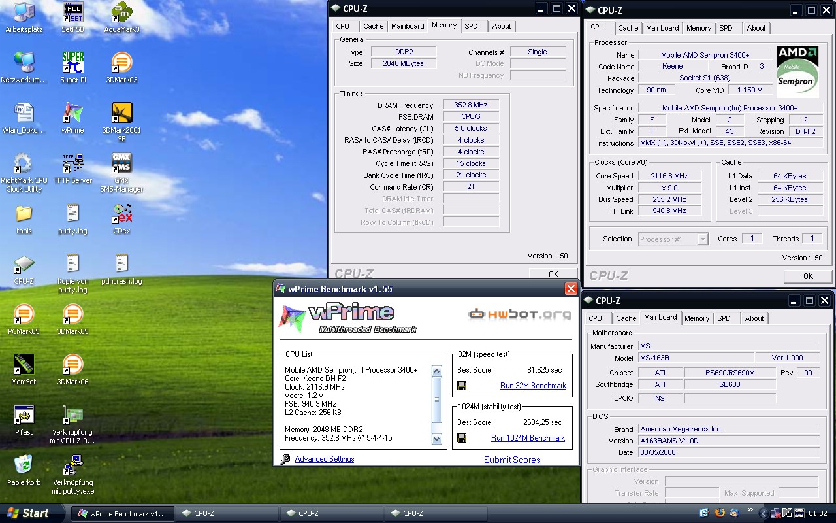Open the Papierkorb recycle bin

pyautogui.click(x=24, y=465)
